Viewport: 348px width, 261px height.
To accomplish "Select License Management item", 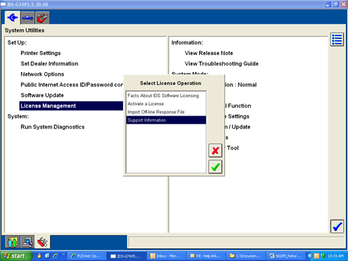I will [71, 106].
